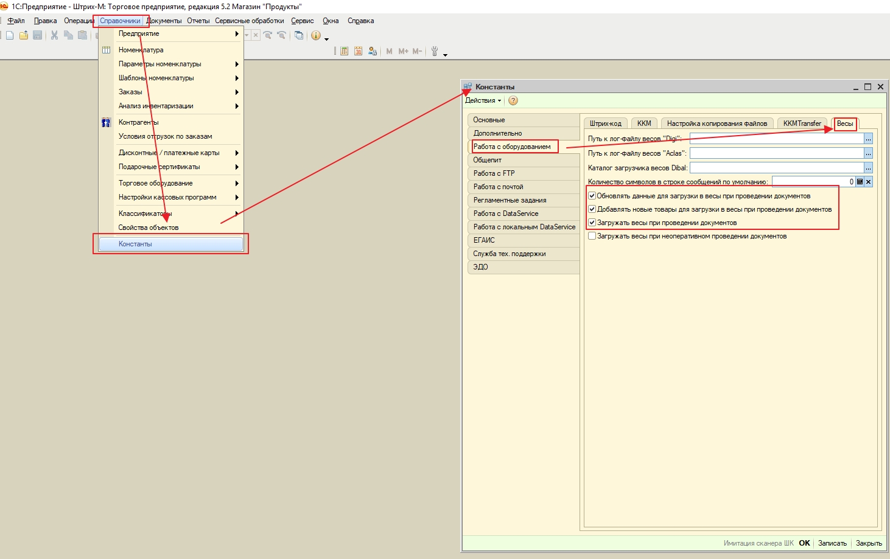
Task: Click the Aclas log file path field
Action: 776,153
